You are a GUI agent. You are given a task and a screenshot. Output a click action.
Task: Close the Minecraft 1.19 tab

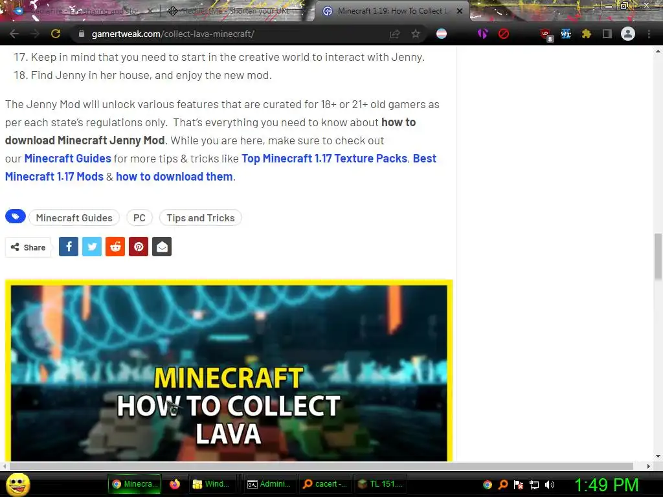pos(460,11)
